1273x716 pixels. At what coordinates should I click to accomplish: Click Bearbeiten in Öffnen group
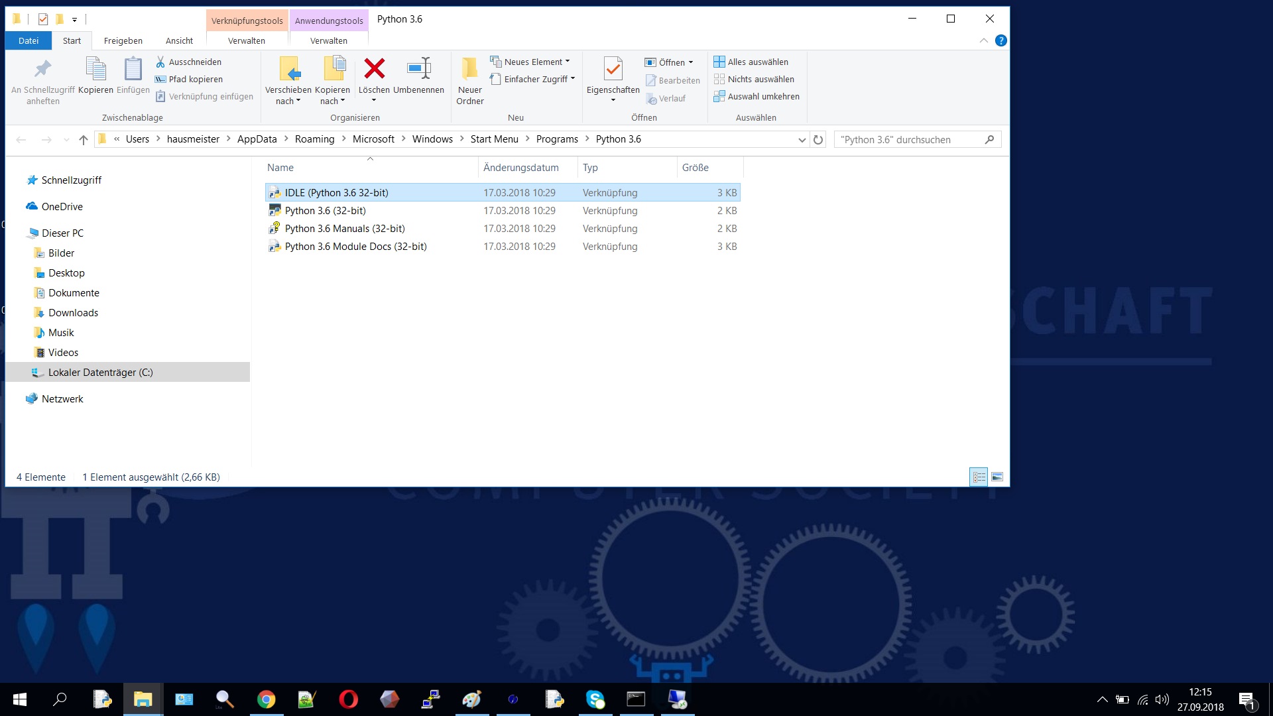(673, 80)
